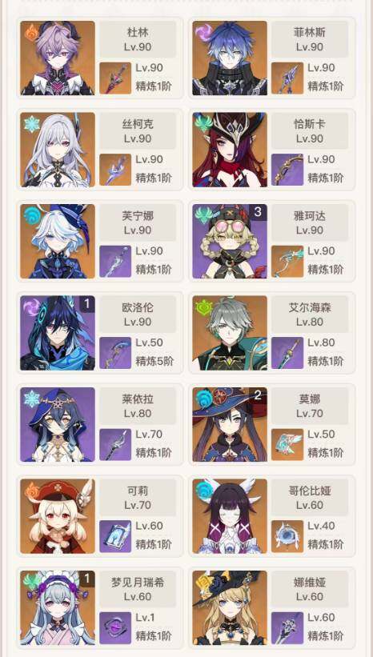Image resolution: width=373 pixels, height=657 pixels.
Task: Click the sword weapon icon under 杜林
Action: point(115,78)
